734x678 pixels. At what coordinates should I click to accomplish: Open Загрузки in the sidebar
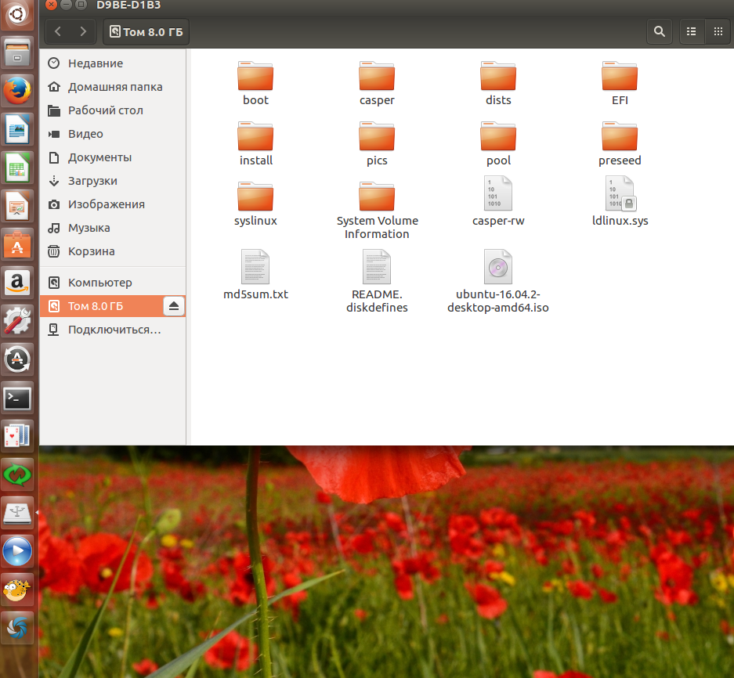(92, 181)
